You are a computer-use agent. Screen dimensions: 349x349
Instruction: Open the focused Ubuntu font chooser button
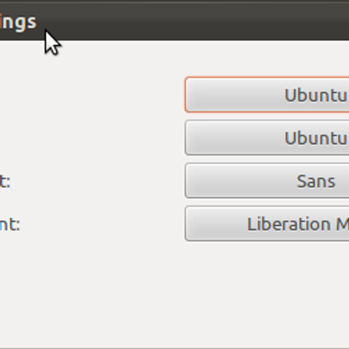[267, 94]
